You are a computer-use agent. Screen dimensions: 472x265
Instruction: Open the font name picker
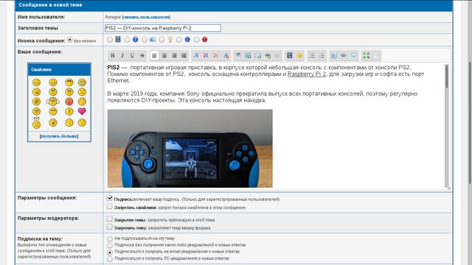[196, 56]
